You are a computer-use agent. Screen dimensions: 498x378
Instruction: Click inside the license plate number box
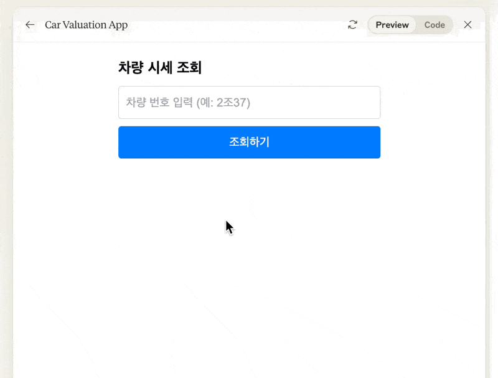pyautogui.click(x=250, y=103)
